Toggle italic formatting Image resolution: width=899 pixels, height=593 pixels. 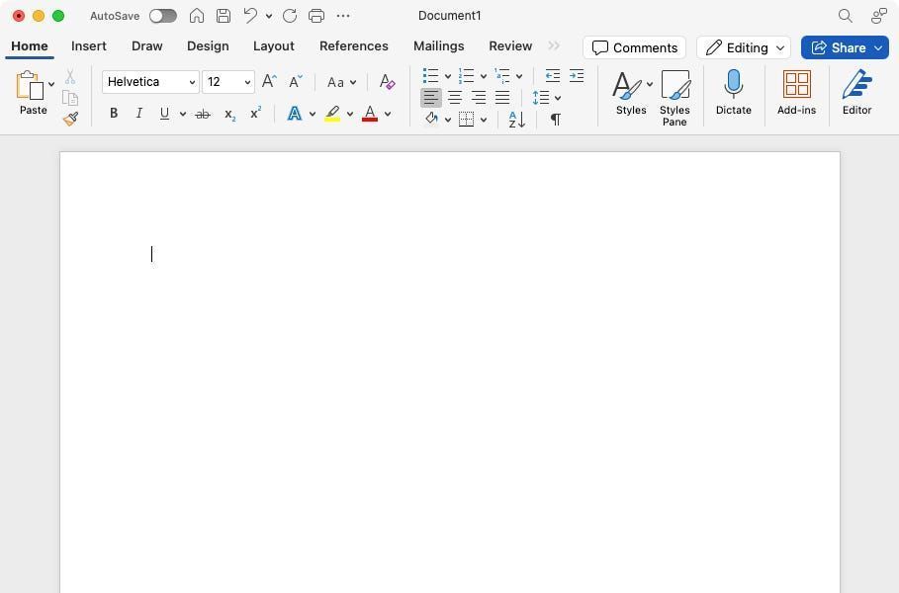[x=138, y=114]
